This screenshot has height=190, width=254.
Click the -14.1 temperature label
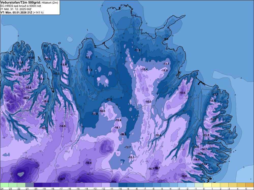coord(117,128)
